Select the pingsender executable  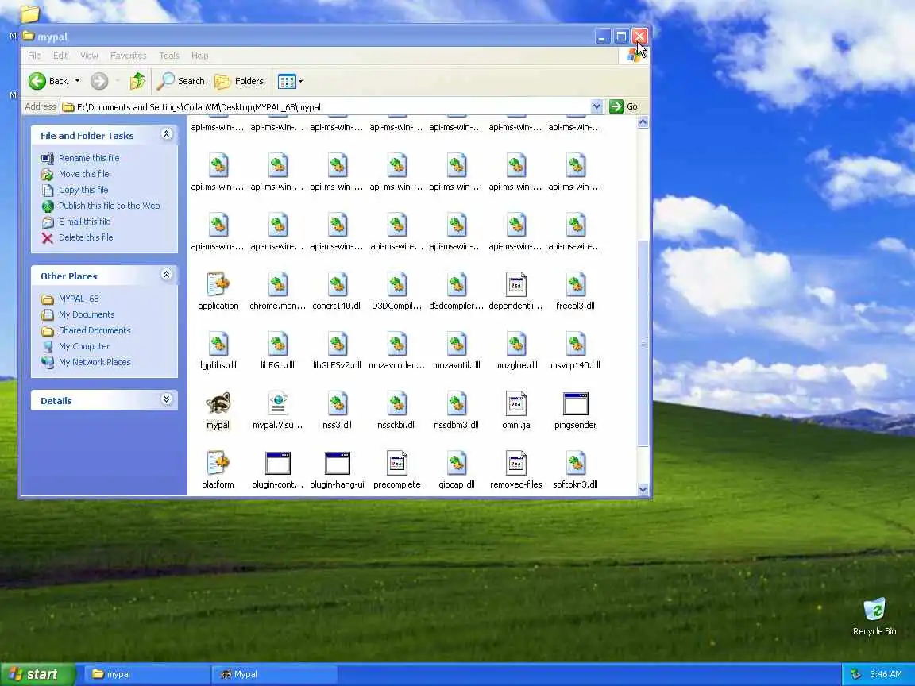point(575,403)
